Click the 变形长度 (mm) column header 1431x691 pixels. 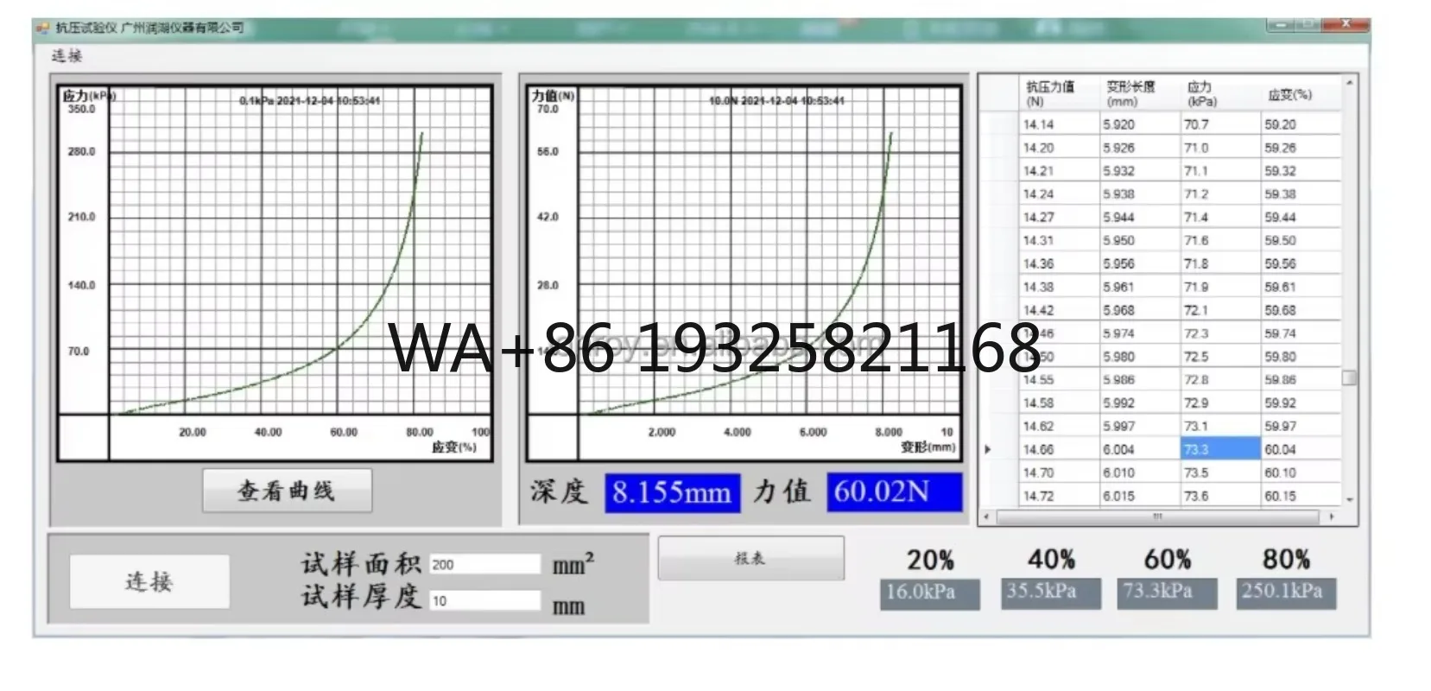click(x=1140, y=93)
